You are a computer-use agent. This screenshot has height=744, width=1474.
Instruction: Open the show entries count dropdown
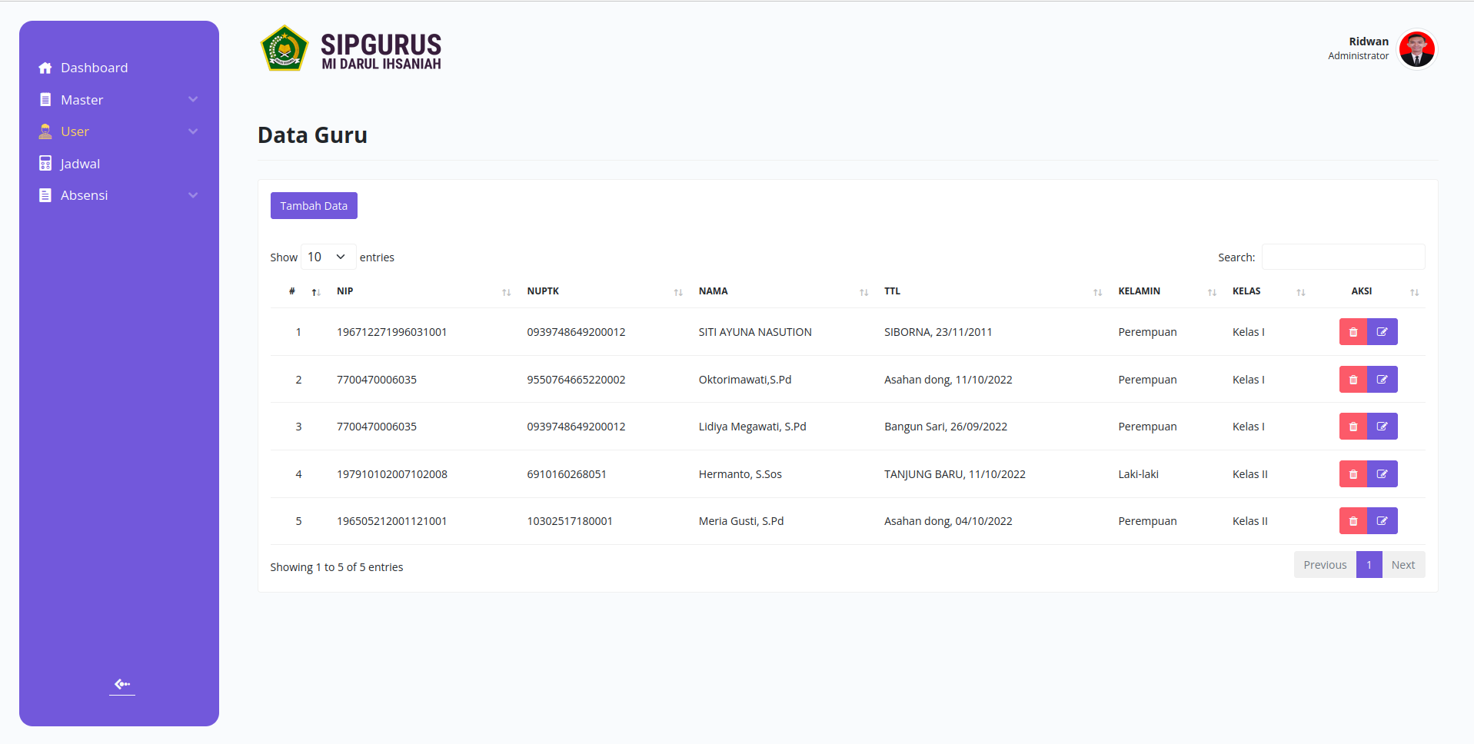(x=328, y=257)
